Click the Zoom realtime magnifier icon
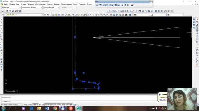 point(101,15)
